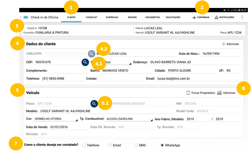Click the CEP field 90570-070
Image resolution: width=252 pixels, height=152 pixels.
click(x=57, y=62)
